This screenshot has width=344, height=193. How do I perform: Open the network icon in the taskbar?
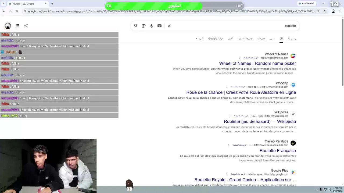[325, 190]
